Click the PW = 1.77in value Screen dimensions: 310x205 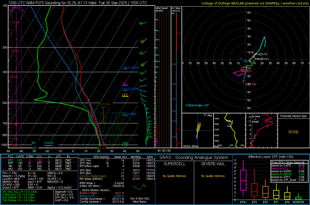click(10, 173)
